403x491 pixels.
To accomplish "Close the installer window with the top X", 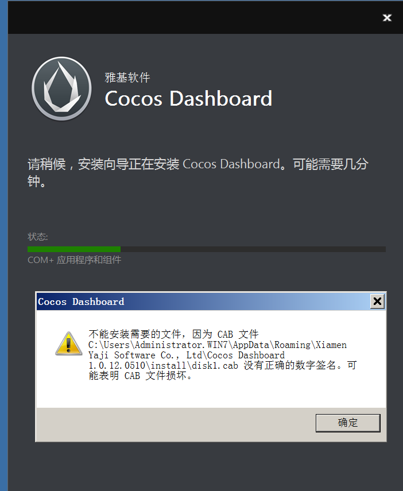I will (387, 18).
